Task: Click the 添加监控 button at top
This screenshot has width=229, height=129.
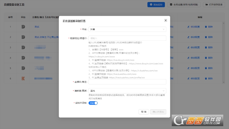Action: pos(156,5)
